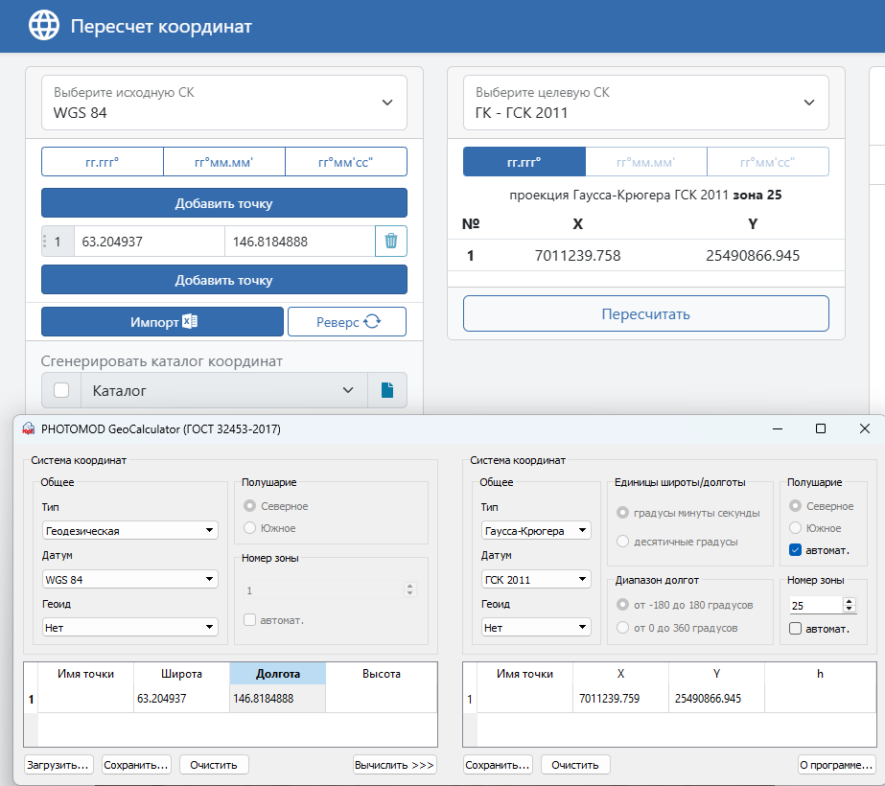The height and width of the screenshot is (786, 885).
Task: Check the box next to the Каталог dropdown
Action: point(60,390)
